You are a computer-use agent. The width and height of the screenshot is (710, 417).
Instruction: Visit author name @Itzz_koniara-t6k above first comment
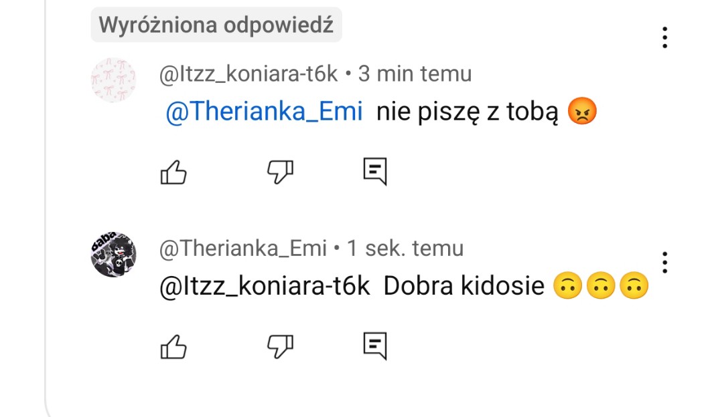(248, 74)
